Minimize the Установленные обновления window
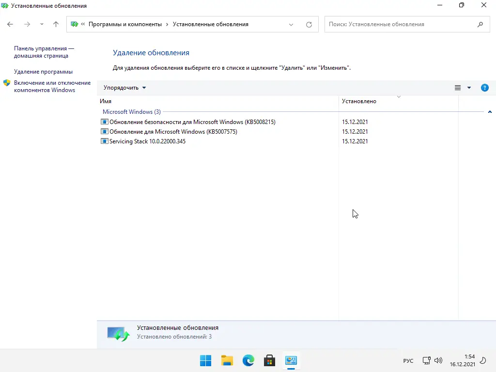The image size is (496, 372). coord(440,5)
